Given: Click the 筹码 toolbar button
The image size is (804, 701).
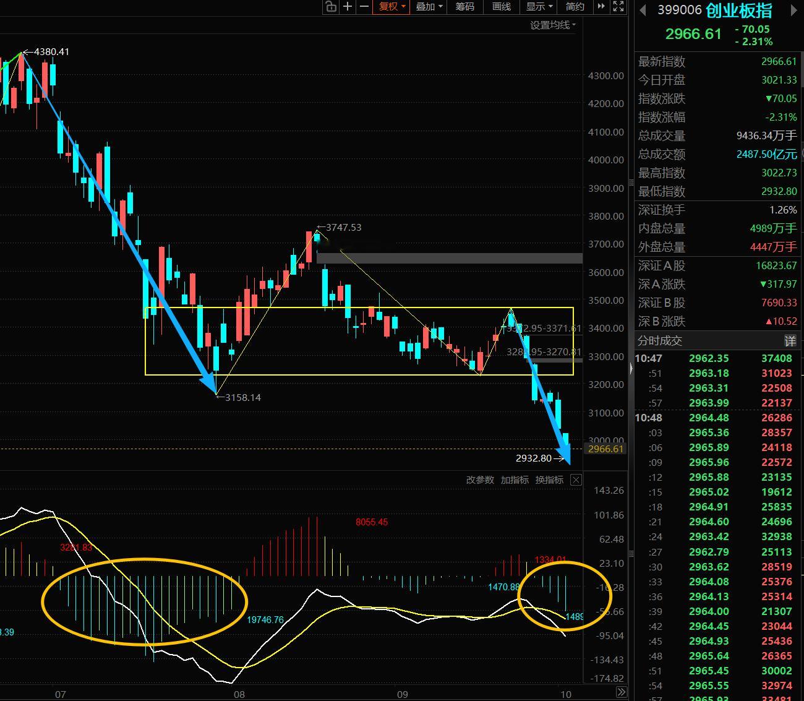Looking at the screenshot, I should pos(464,7).
